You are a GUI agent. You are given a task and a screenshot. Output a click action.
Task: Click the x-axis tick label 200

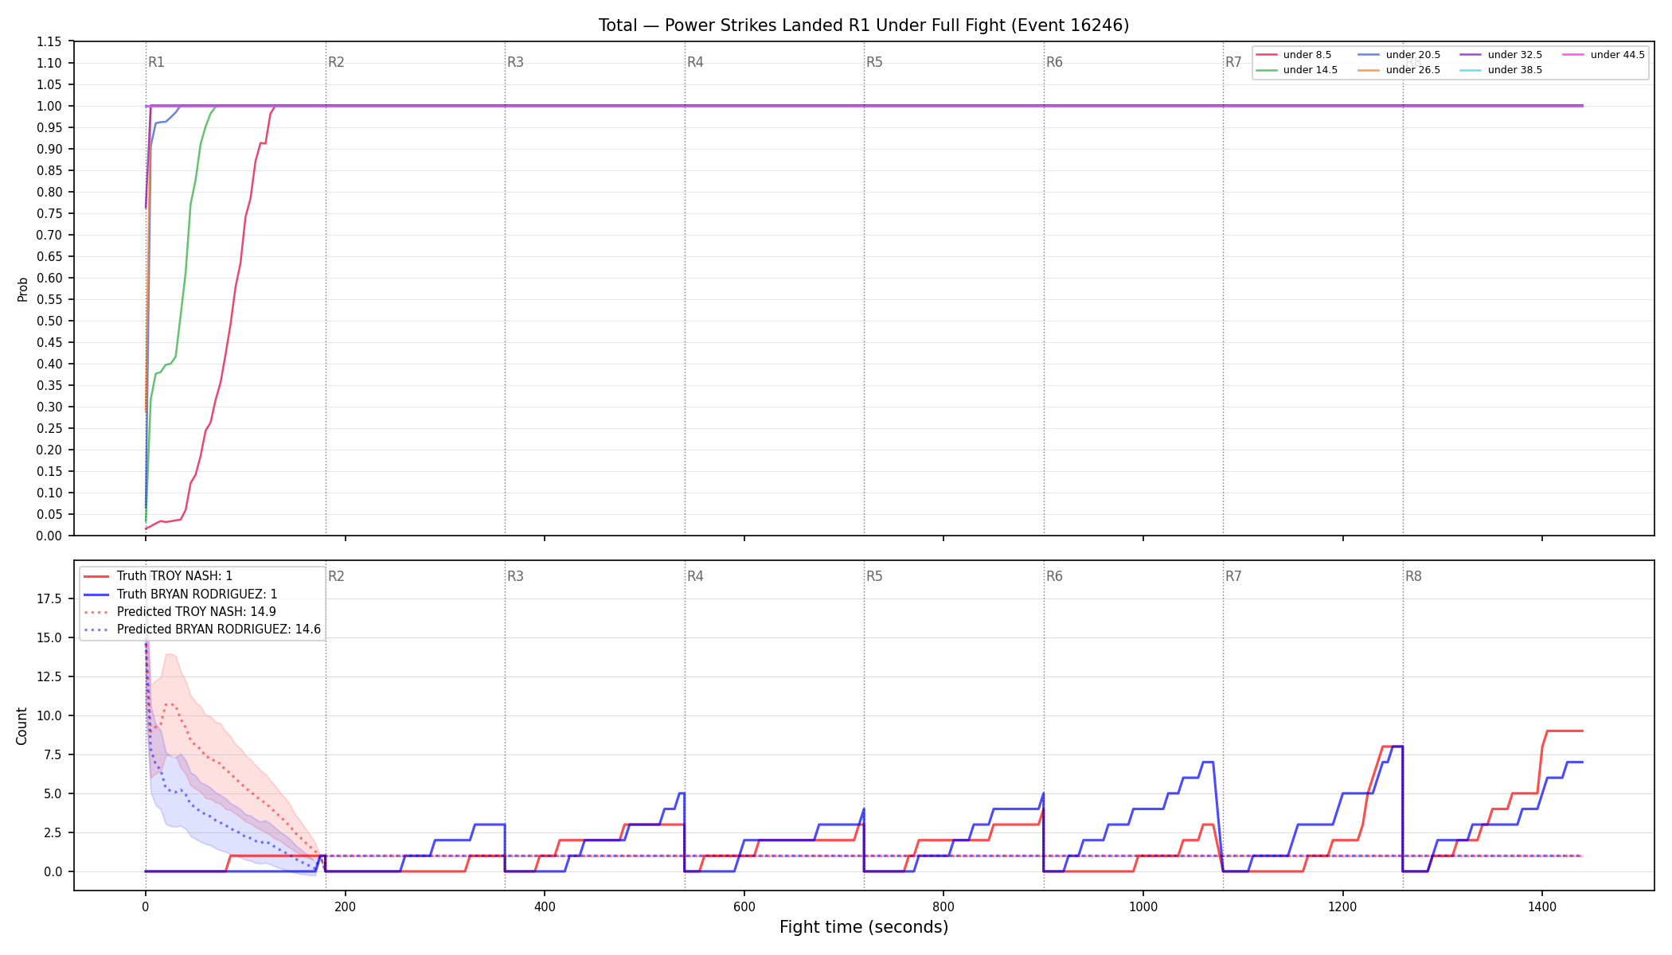click(x=345, y=906)
